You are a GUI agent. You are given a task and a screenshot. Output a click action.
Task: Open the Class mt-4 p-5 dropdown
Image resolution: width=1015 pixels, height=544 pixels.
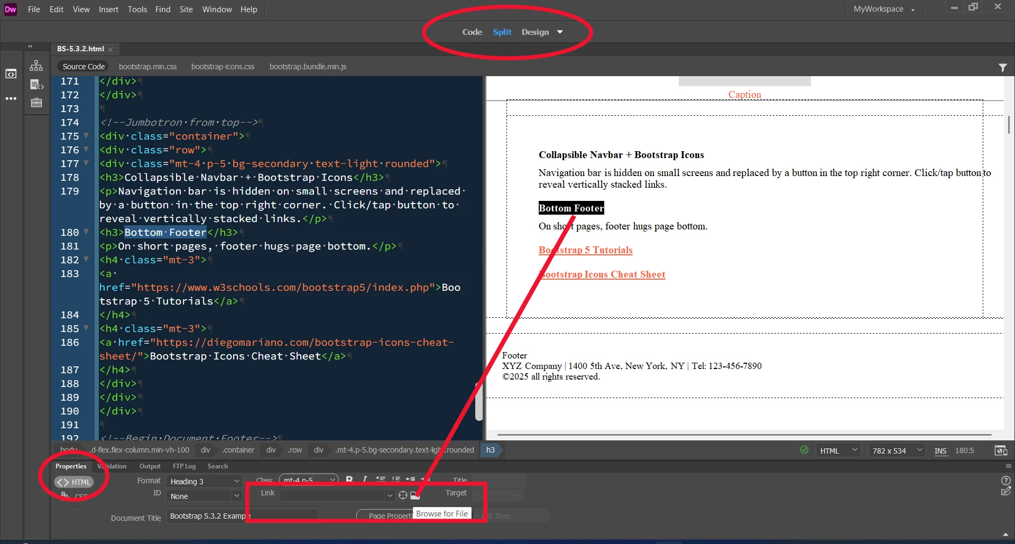click(x=308, y=480)
